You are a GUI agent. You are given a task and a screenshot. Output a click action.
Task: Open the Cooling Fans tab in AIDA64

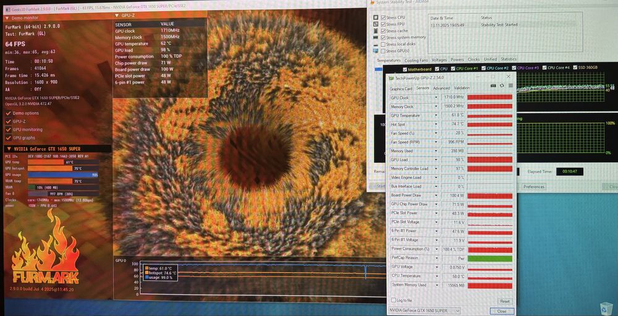click(416, 61)
